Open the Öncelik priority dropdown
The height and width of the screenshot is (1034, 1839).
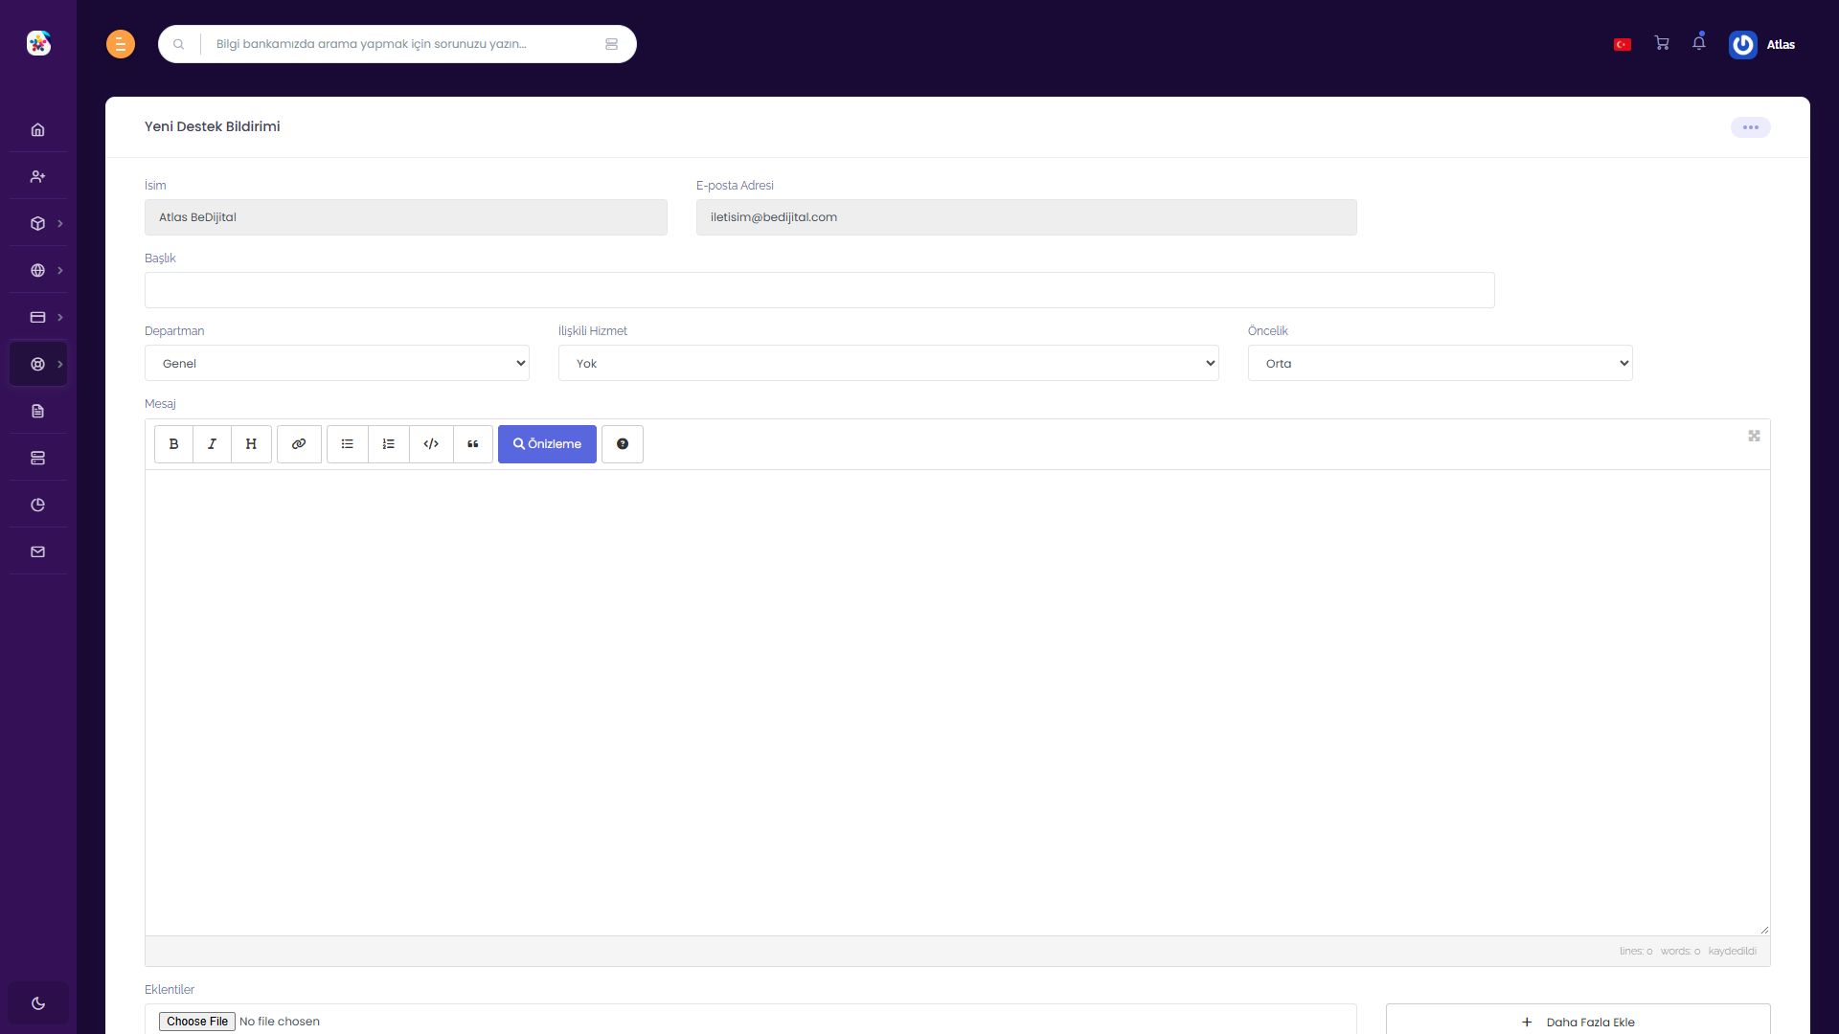click(1441, 363)
